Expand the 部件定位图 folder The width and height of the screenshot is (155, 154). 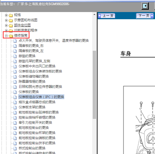pos(6,26)
